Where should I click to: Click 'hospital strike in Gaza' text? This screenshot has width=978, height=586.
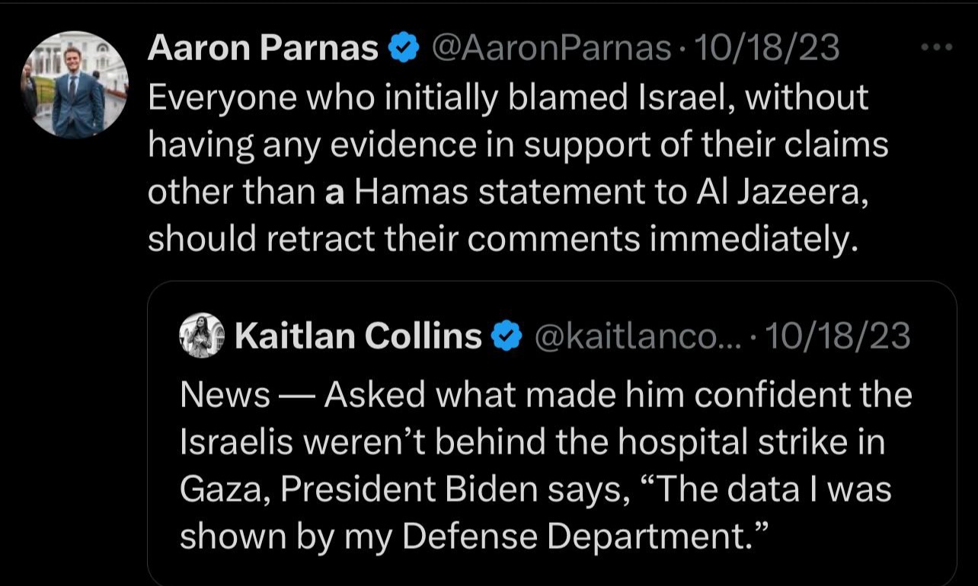[533, 467]
